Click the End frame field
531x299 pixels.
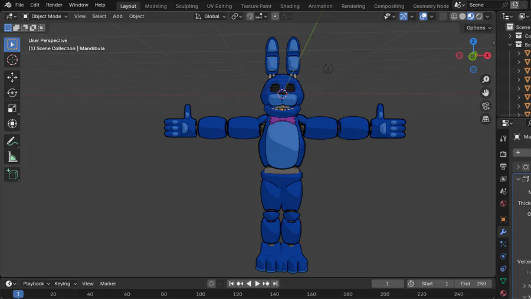point(473,284)
